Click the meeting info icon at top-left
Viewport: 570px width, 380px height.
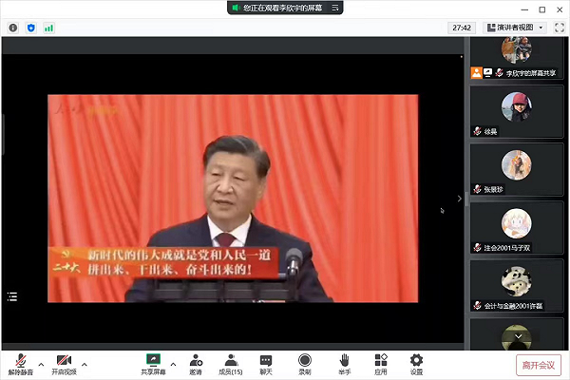pyautogui.click(x=12, y=28)
